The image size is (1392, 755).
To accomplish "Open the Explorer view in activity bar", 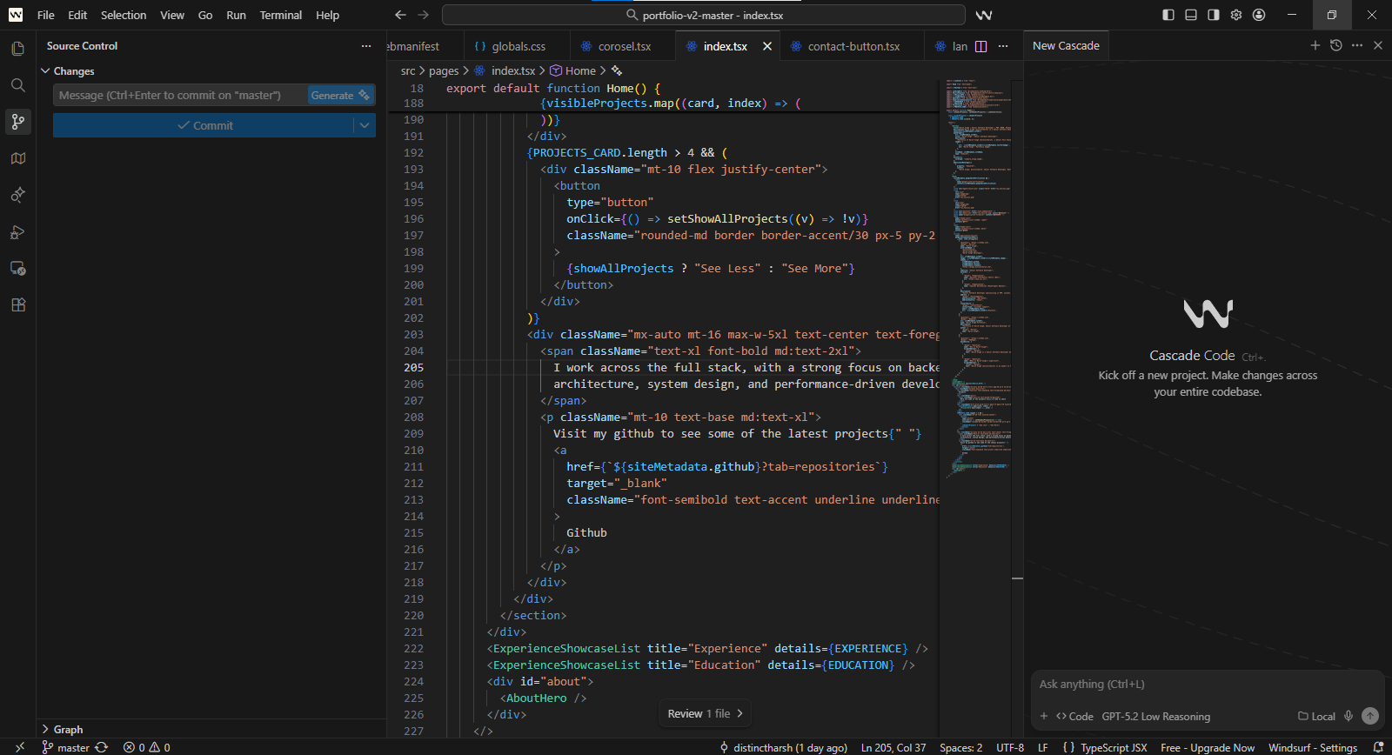I will (x=17, y=49).
